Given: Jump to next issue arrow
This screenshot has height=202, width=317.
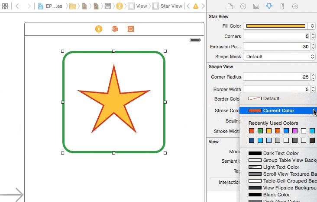Looking at the screenshot, I should coord(203,6).
